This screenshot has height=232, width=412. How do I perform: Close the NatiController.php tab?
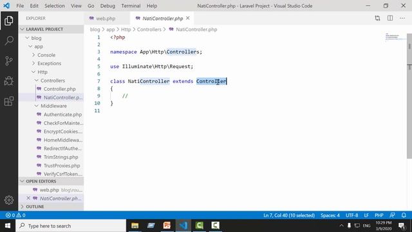tap(188, 18)
